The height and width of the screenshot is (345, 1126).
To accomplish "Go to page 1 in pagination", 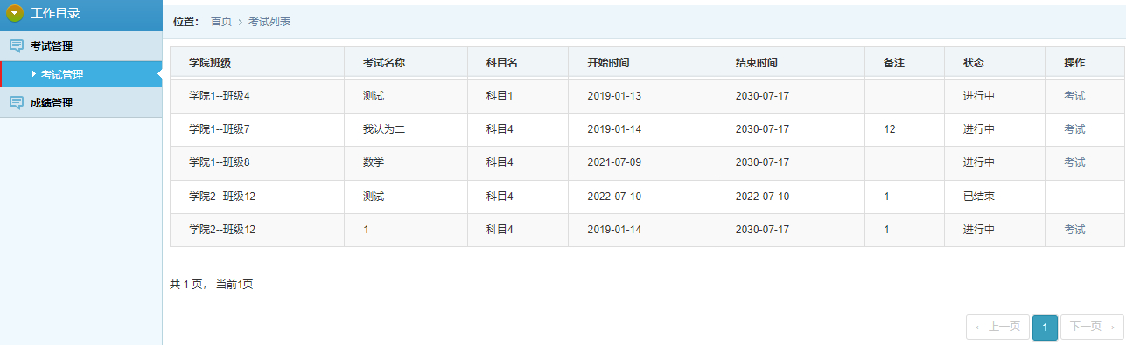I will [x=1045, y=328].
